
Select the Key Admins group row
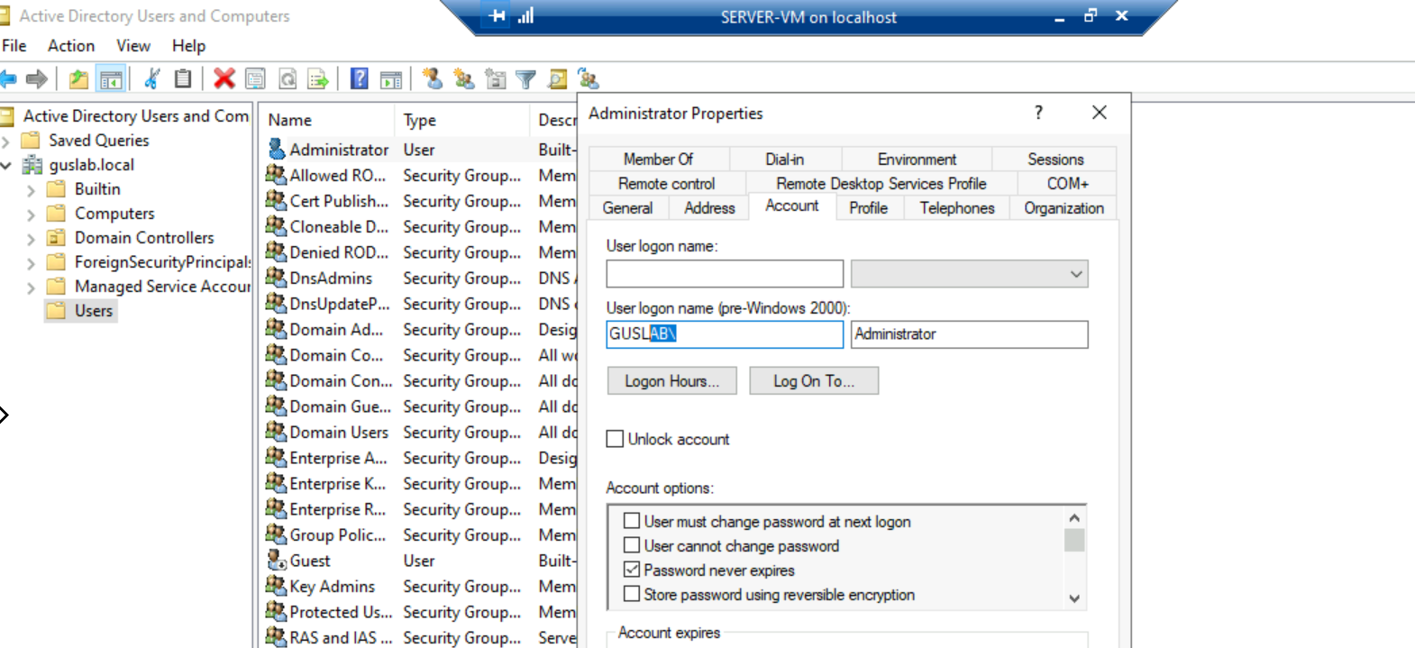[419, 586]
